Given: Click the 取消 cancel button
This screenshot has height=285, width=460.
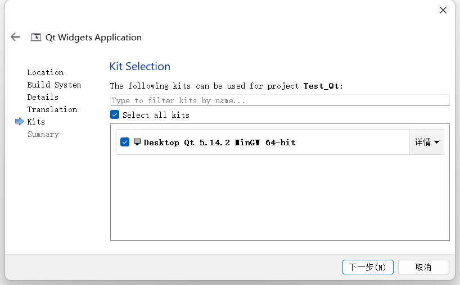Looking at the screenshot, I should coord(423,267).
